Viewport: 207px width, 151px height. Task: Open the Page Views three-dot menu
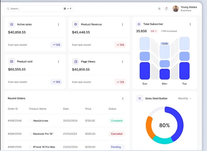[122, 62]
